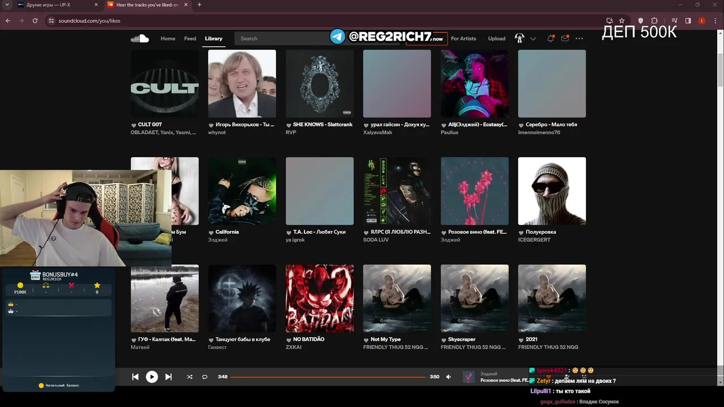The height and width of the screenshot is (407, 724).
Task: Go to the Home nav item
Action: [168, 38]
